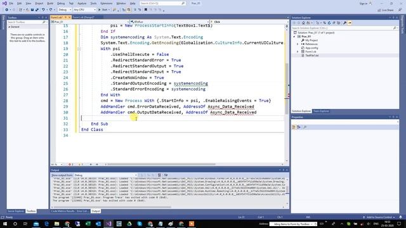Click the Visual Studio taskbar icon

click(x=108, y=224)
